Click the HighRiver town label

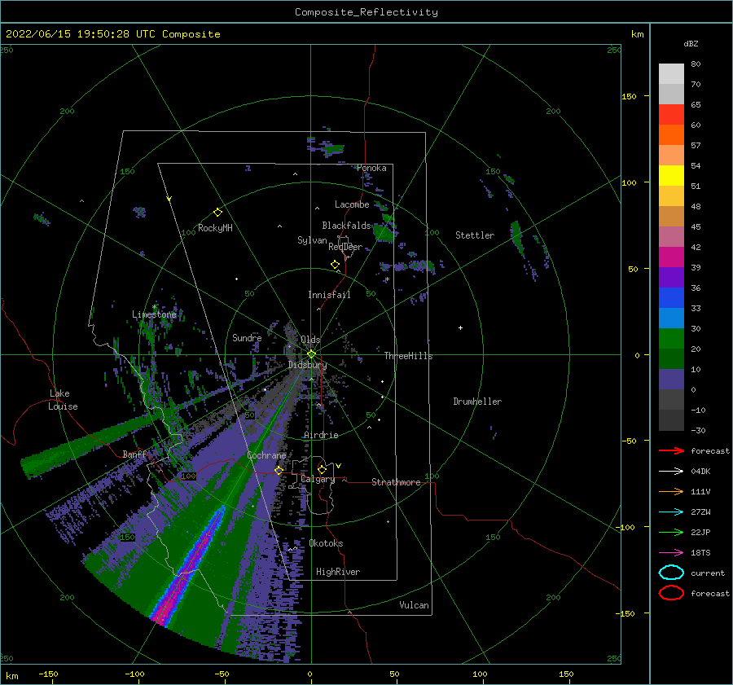point(338,572)
